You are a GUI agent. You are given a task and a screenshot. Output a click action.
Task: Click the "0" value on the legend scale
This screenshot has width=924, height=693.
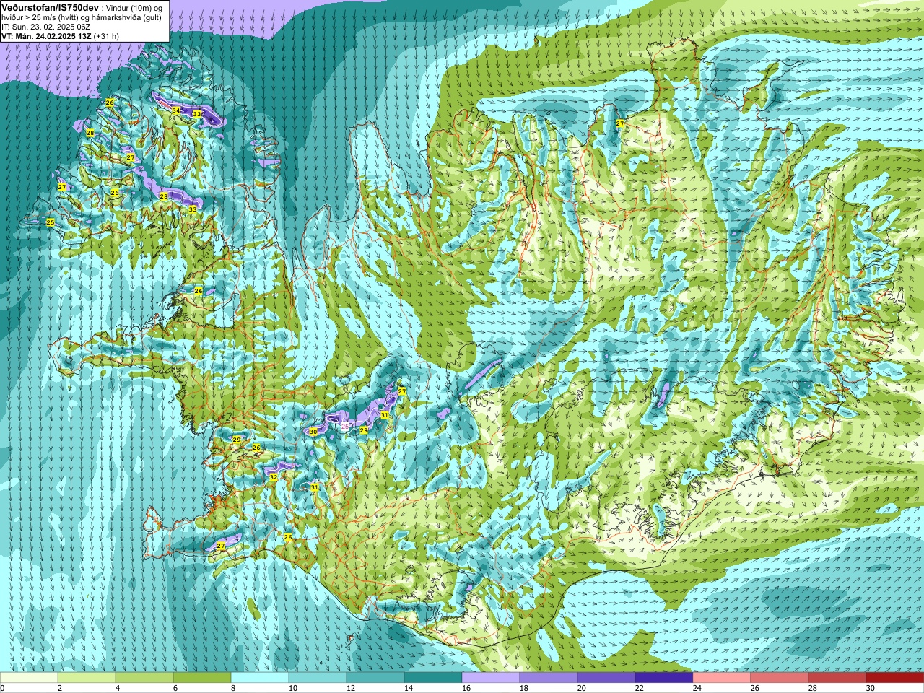click(x=3, y=688)
